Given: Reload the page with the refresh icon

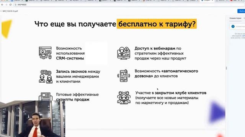Looking at the screenshot, I should pos(10,5).
